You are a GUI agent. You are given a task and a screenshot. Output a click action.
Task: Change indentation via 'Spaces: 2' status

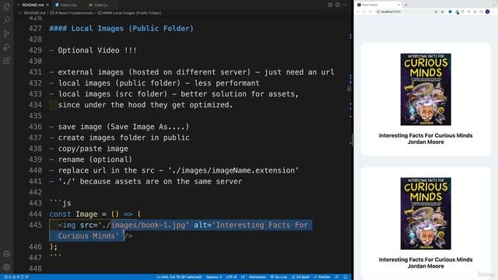click(214, 277)
